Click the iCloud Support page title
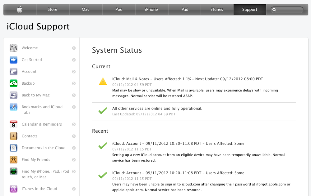311x196 pixels. coord(38,26)
